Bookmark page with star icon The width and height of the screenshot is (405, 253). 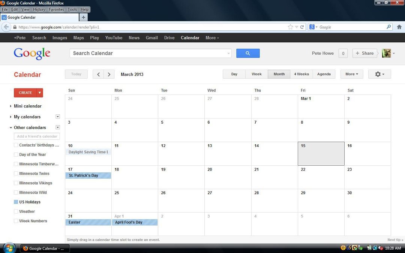coord(290,27)
